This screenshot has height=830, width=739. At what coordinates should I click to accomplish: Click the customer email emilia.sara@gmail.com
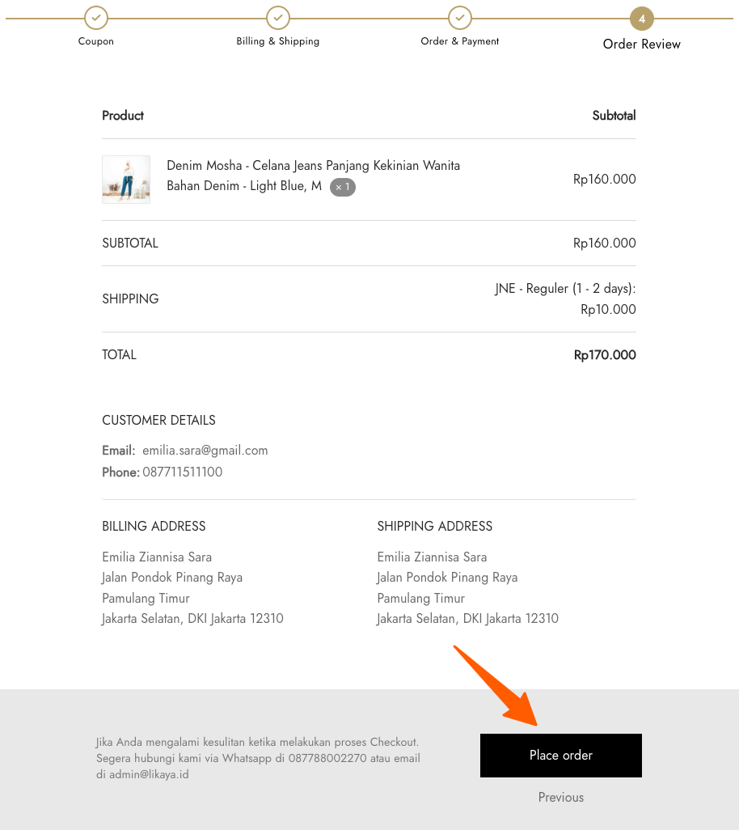pos(205,451)
